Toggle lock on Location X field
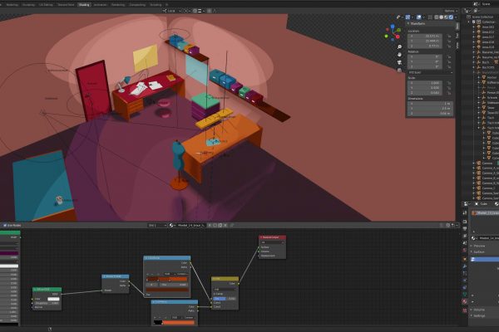The width and height of the screenshot is (499, 332). (450, 37)
